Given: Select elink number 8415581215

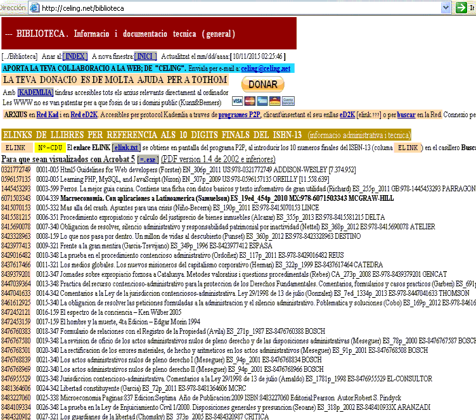Looking at the screenshot, I should click(16, 217).
